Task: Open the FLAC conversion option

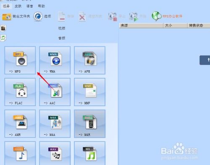Action: (20, 92)
